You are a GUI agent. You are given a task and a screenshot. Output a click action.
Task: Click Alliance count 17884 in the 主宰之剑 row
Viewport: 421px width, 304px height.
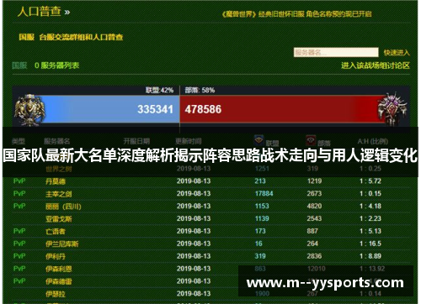264,193
